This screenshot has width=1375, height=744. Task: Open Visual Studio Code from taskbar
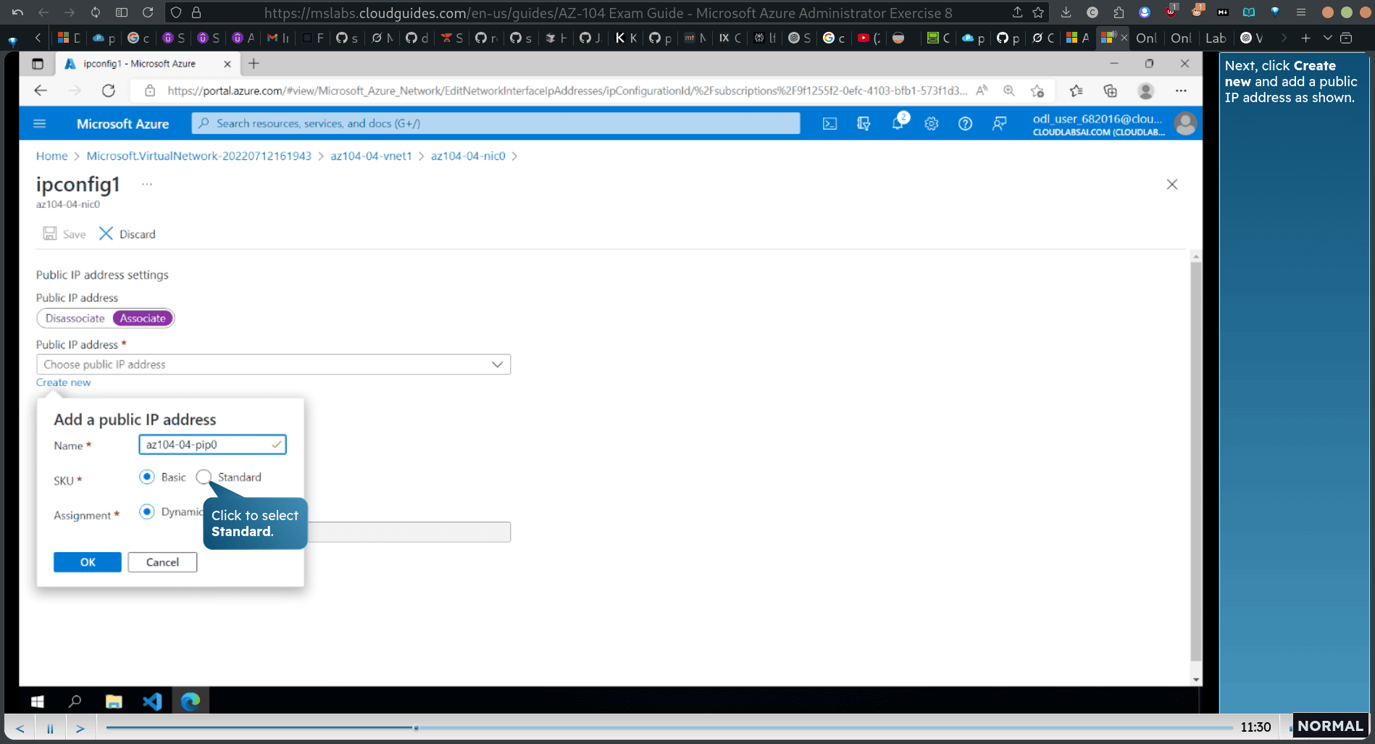click(x=152, y=701)
